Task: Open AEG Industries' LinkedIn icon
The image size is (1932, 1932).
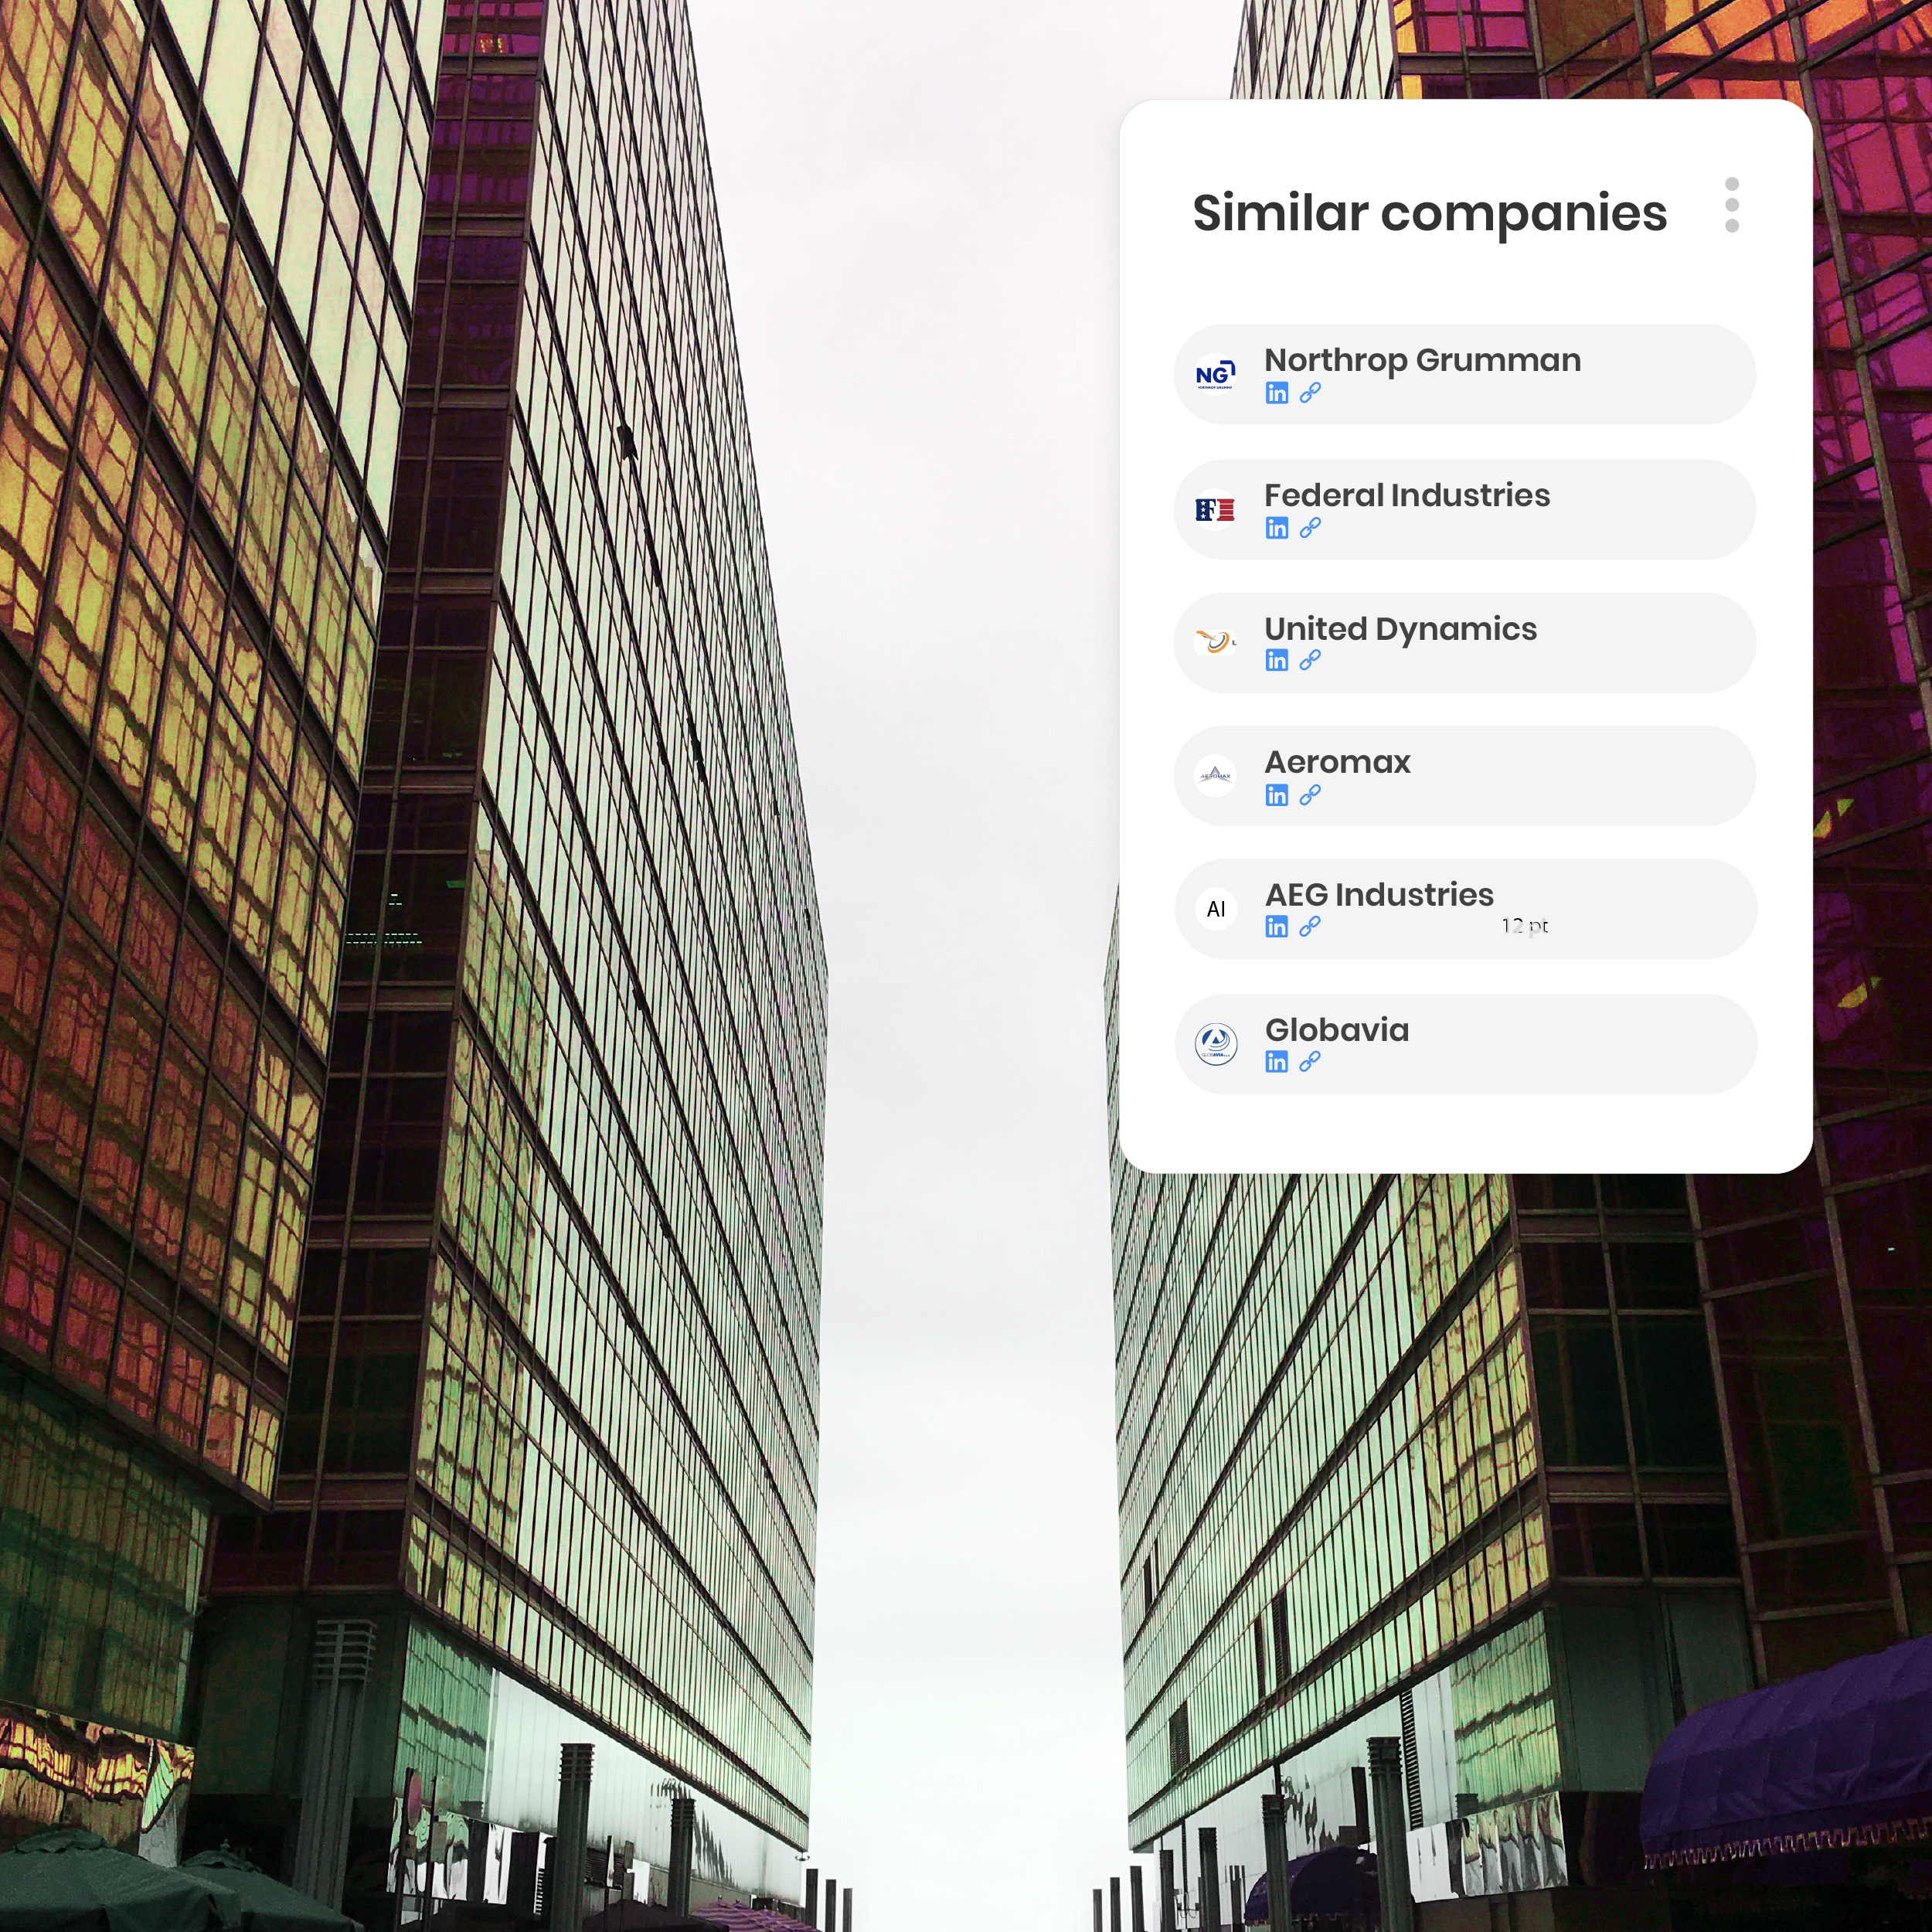Action: (x=1276, y=927)
